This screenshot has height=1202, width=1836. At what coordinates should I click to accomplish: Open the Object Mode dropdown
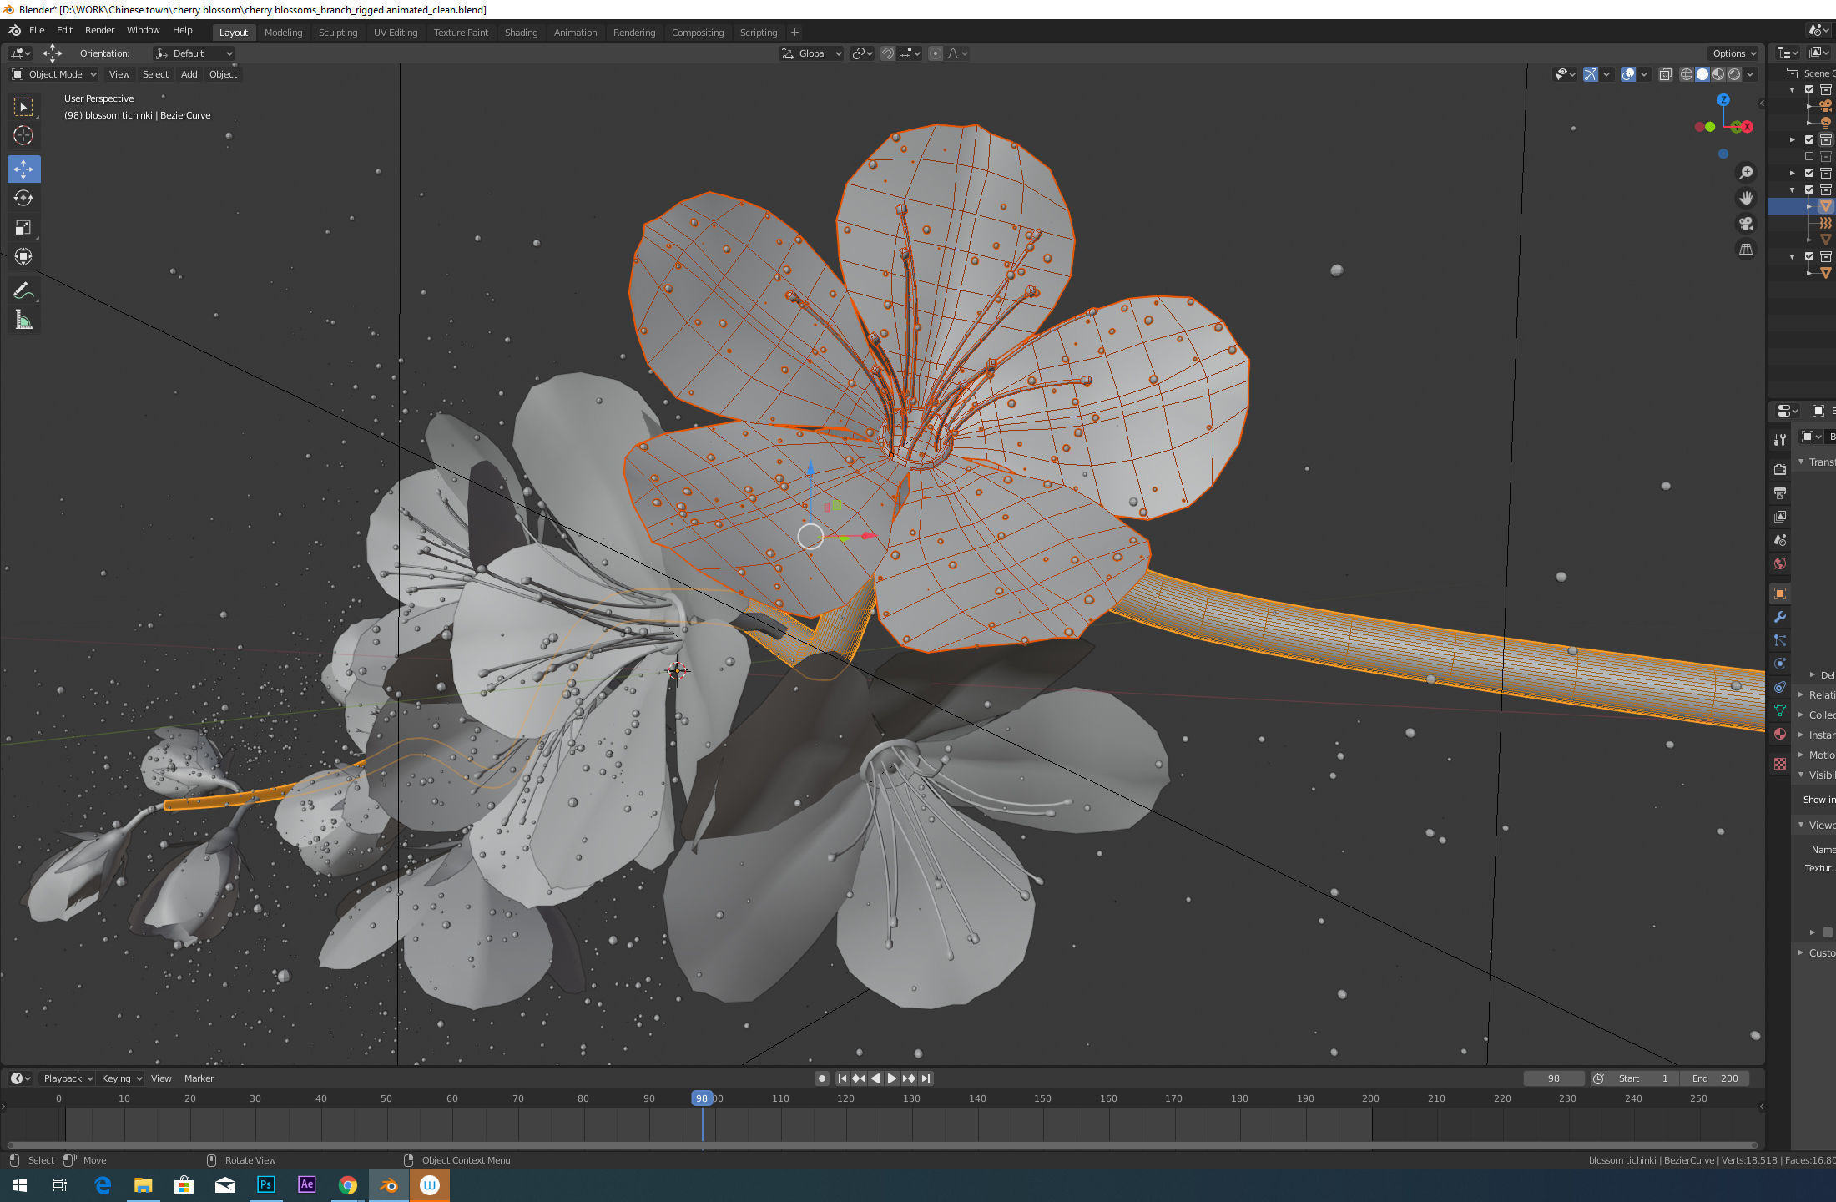[54, 74]
